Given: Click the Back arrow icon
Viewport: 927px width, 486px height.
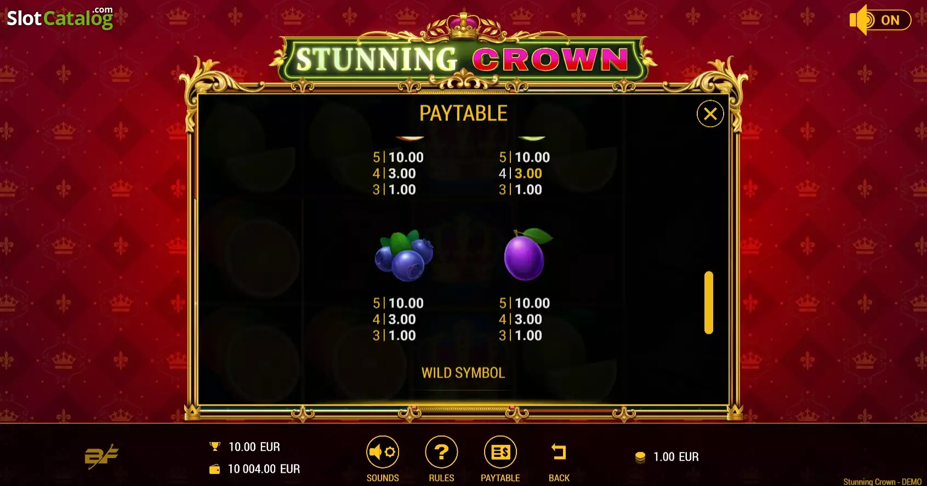Looking at the screenshot, I should [x=559, y=453].
